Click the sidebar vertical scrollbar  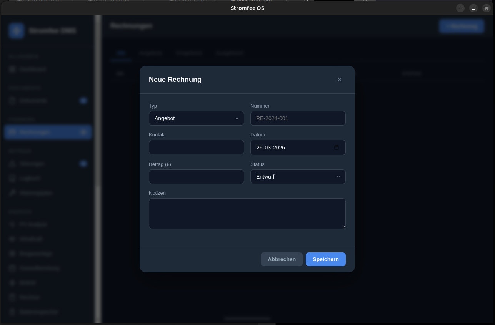[x=98, y=169]
